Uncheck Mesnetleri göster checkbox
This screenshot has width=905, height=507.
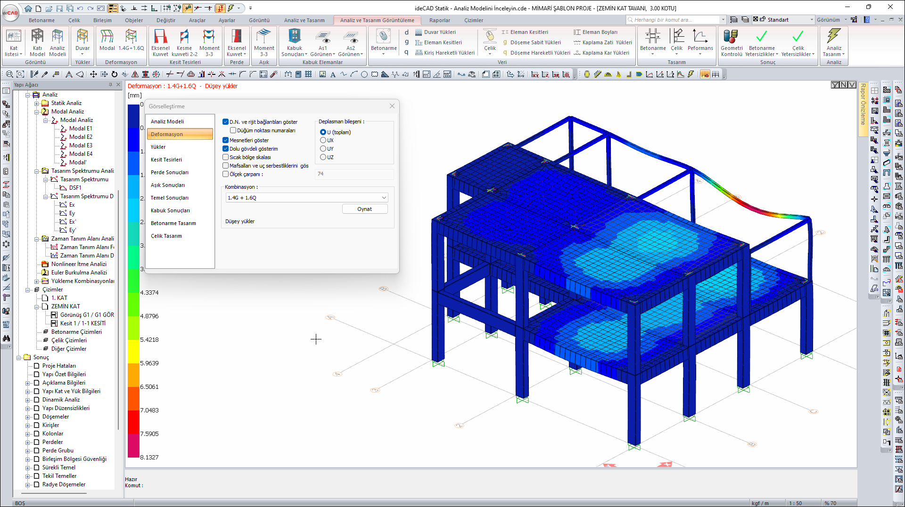coord(226,140)
